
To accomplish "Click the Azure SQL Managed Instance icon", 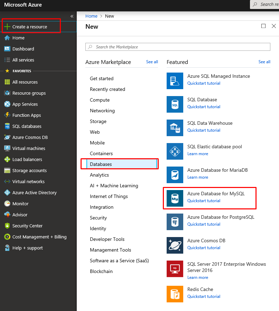I will (x=175, y=81).
